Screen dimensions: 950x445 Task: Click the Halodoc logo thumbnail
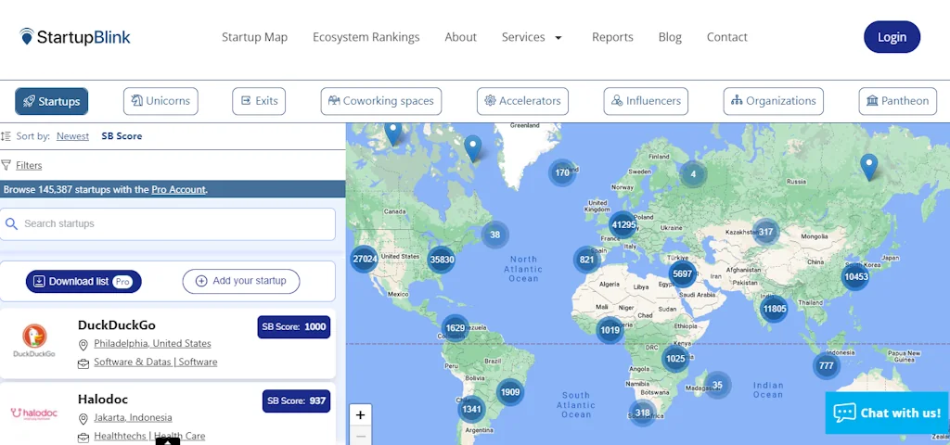pos(34,414)
